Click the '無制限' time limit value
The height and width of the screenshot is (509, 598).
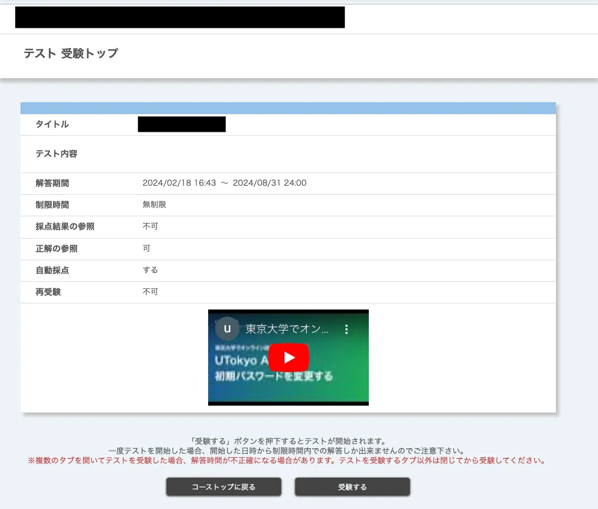154,205
